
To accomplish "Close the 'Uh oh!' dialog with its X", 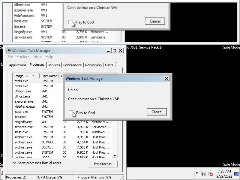I will 166,79.
